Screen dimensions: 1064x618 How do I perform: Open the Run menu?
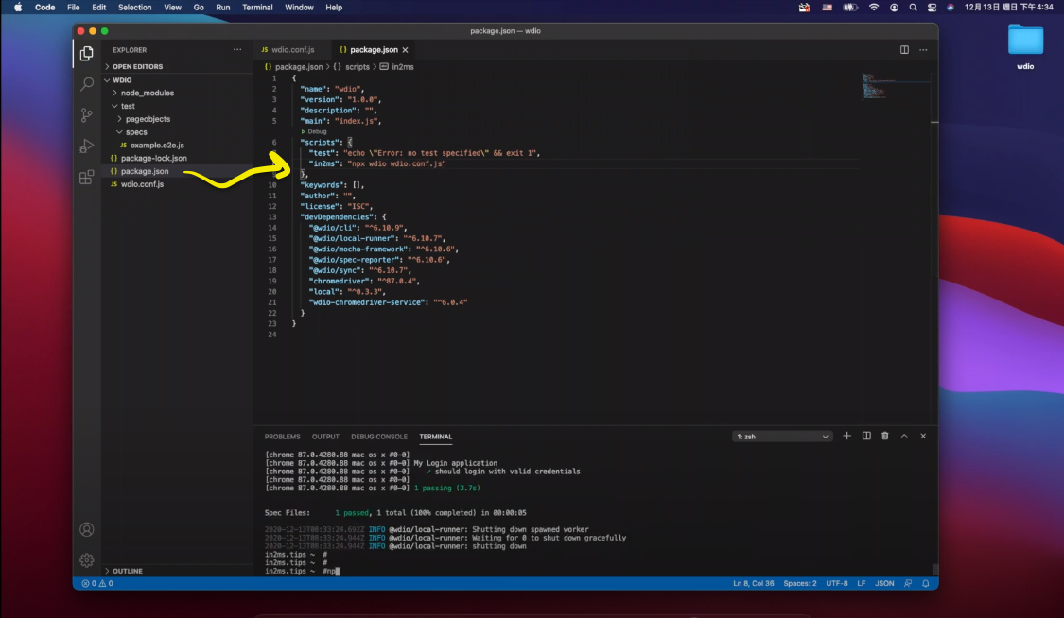222,8
